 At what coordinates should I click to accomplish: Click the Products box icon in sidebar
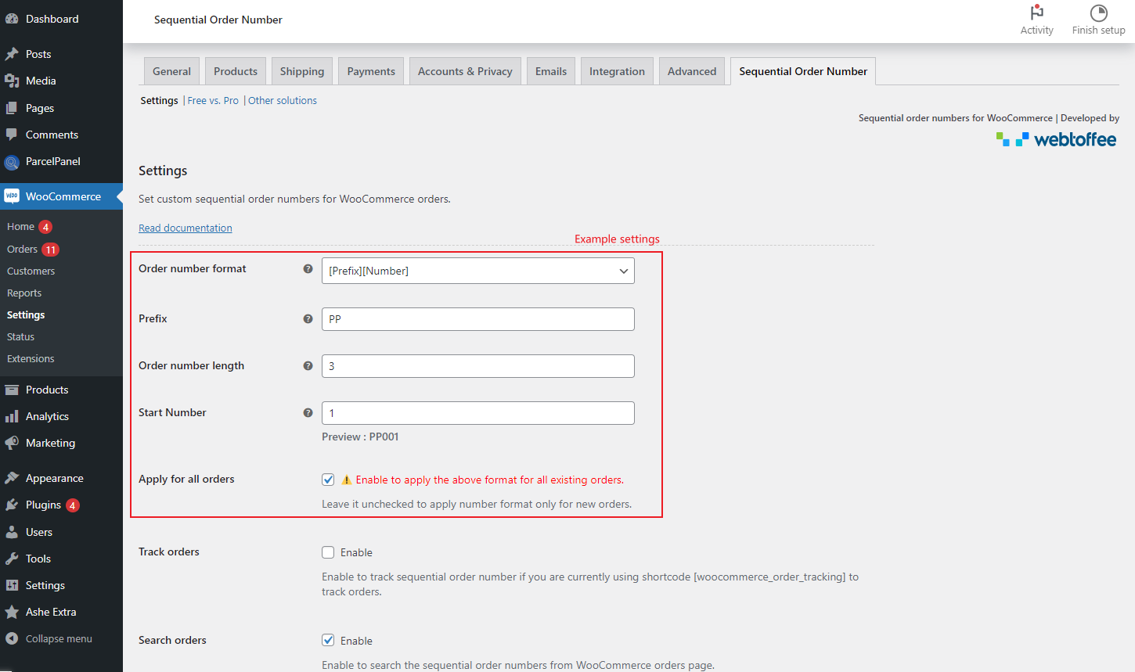point(12,390)
